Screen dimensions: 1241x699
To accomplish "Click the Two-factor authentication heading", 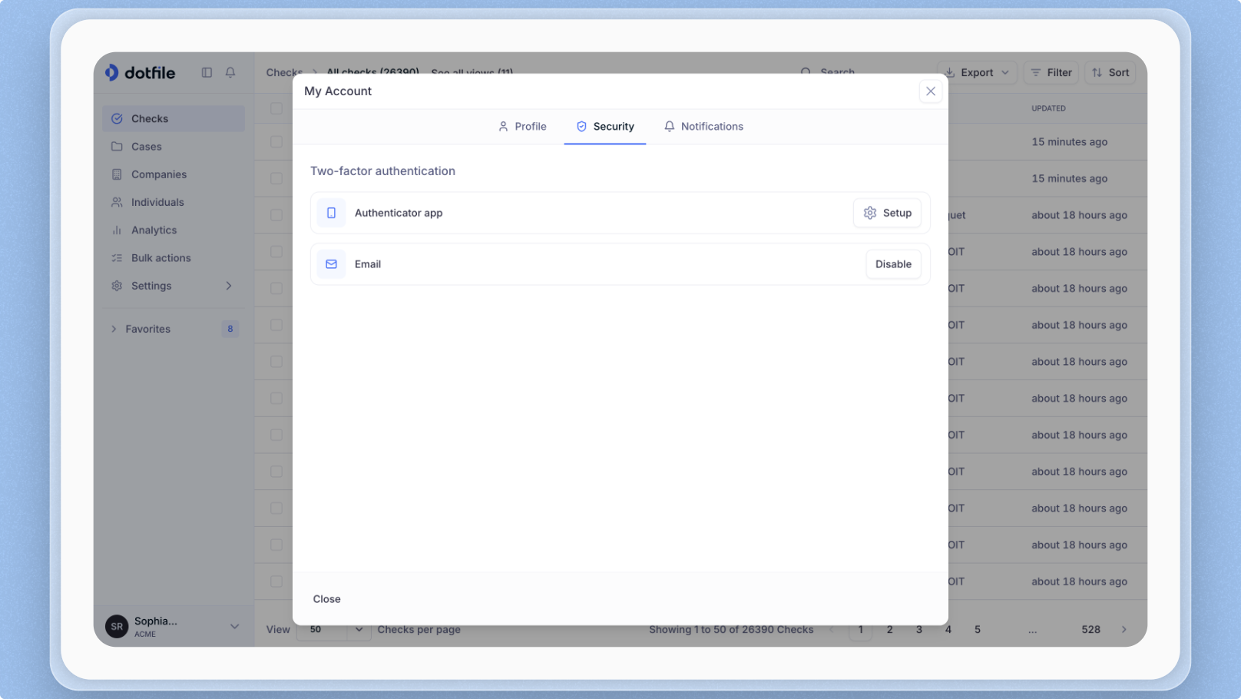I will (382, 171).
